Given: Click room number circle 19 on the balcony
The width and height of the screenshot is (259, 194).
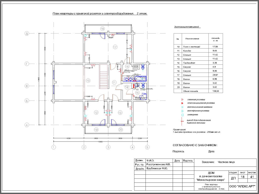Looking at the screenshot, I should tap(96, 130).
